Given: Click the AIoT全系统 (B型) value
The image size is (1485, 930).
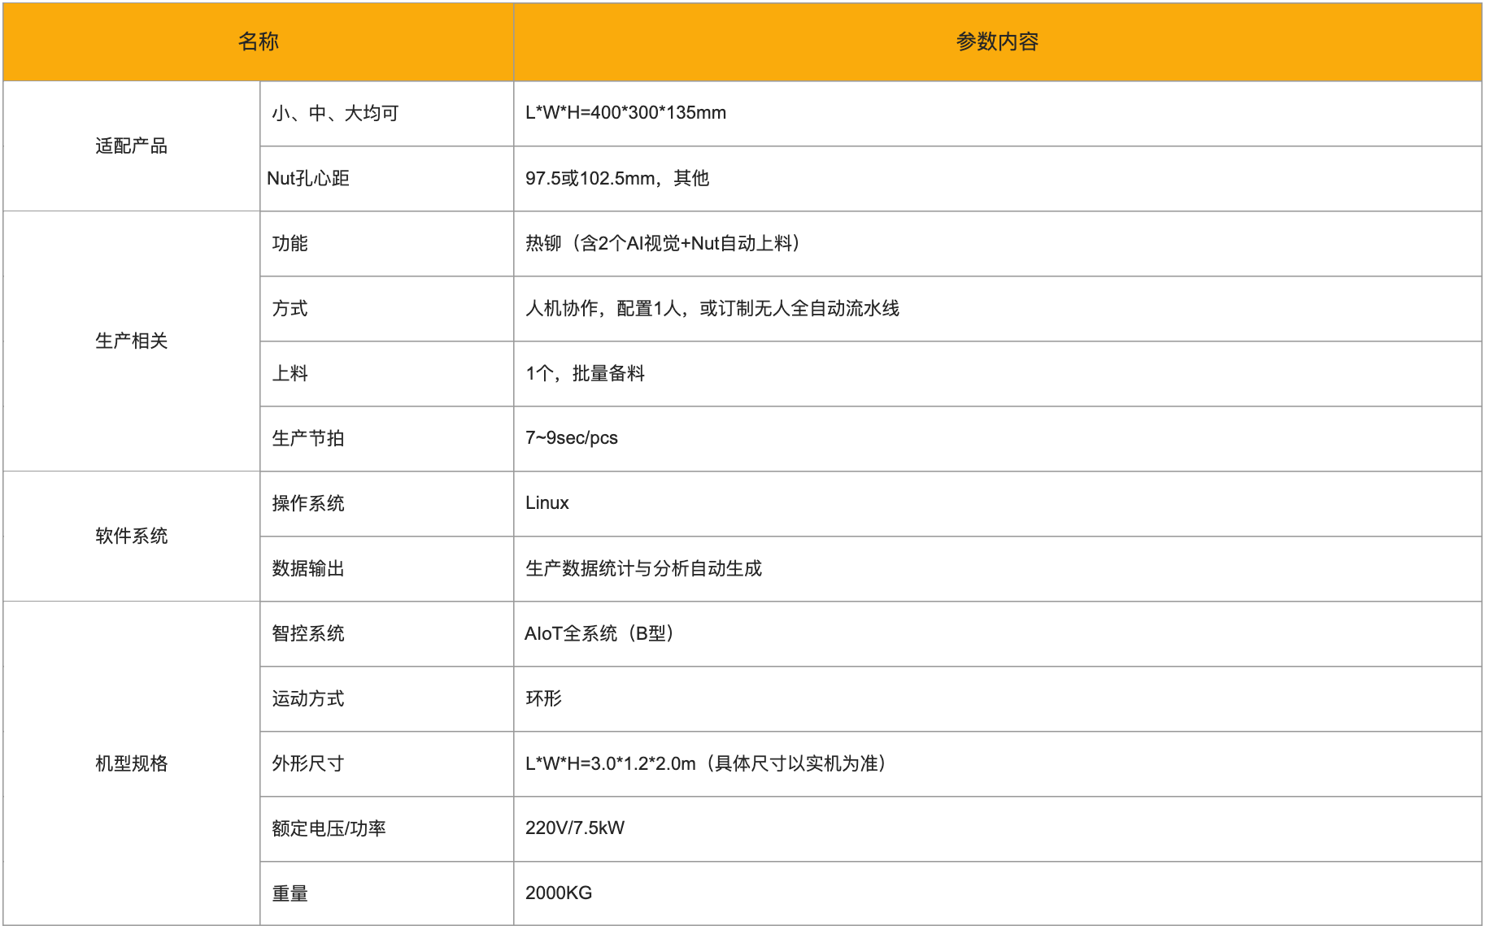Looking at the screenshot, I should 599,634.
